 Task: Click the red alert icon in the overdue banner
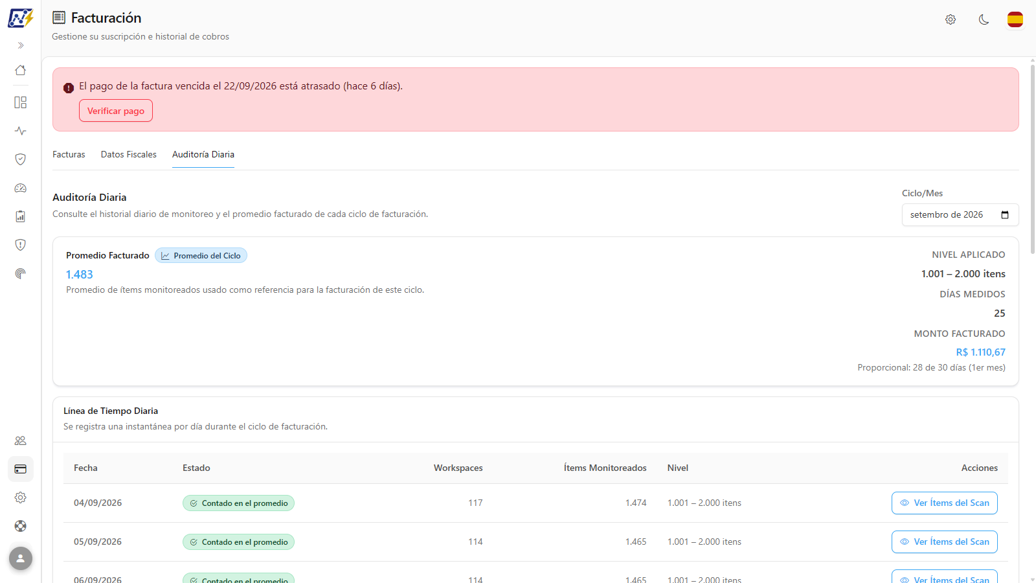69,88
